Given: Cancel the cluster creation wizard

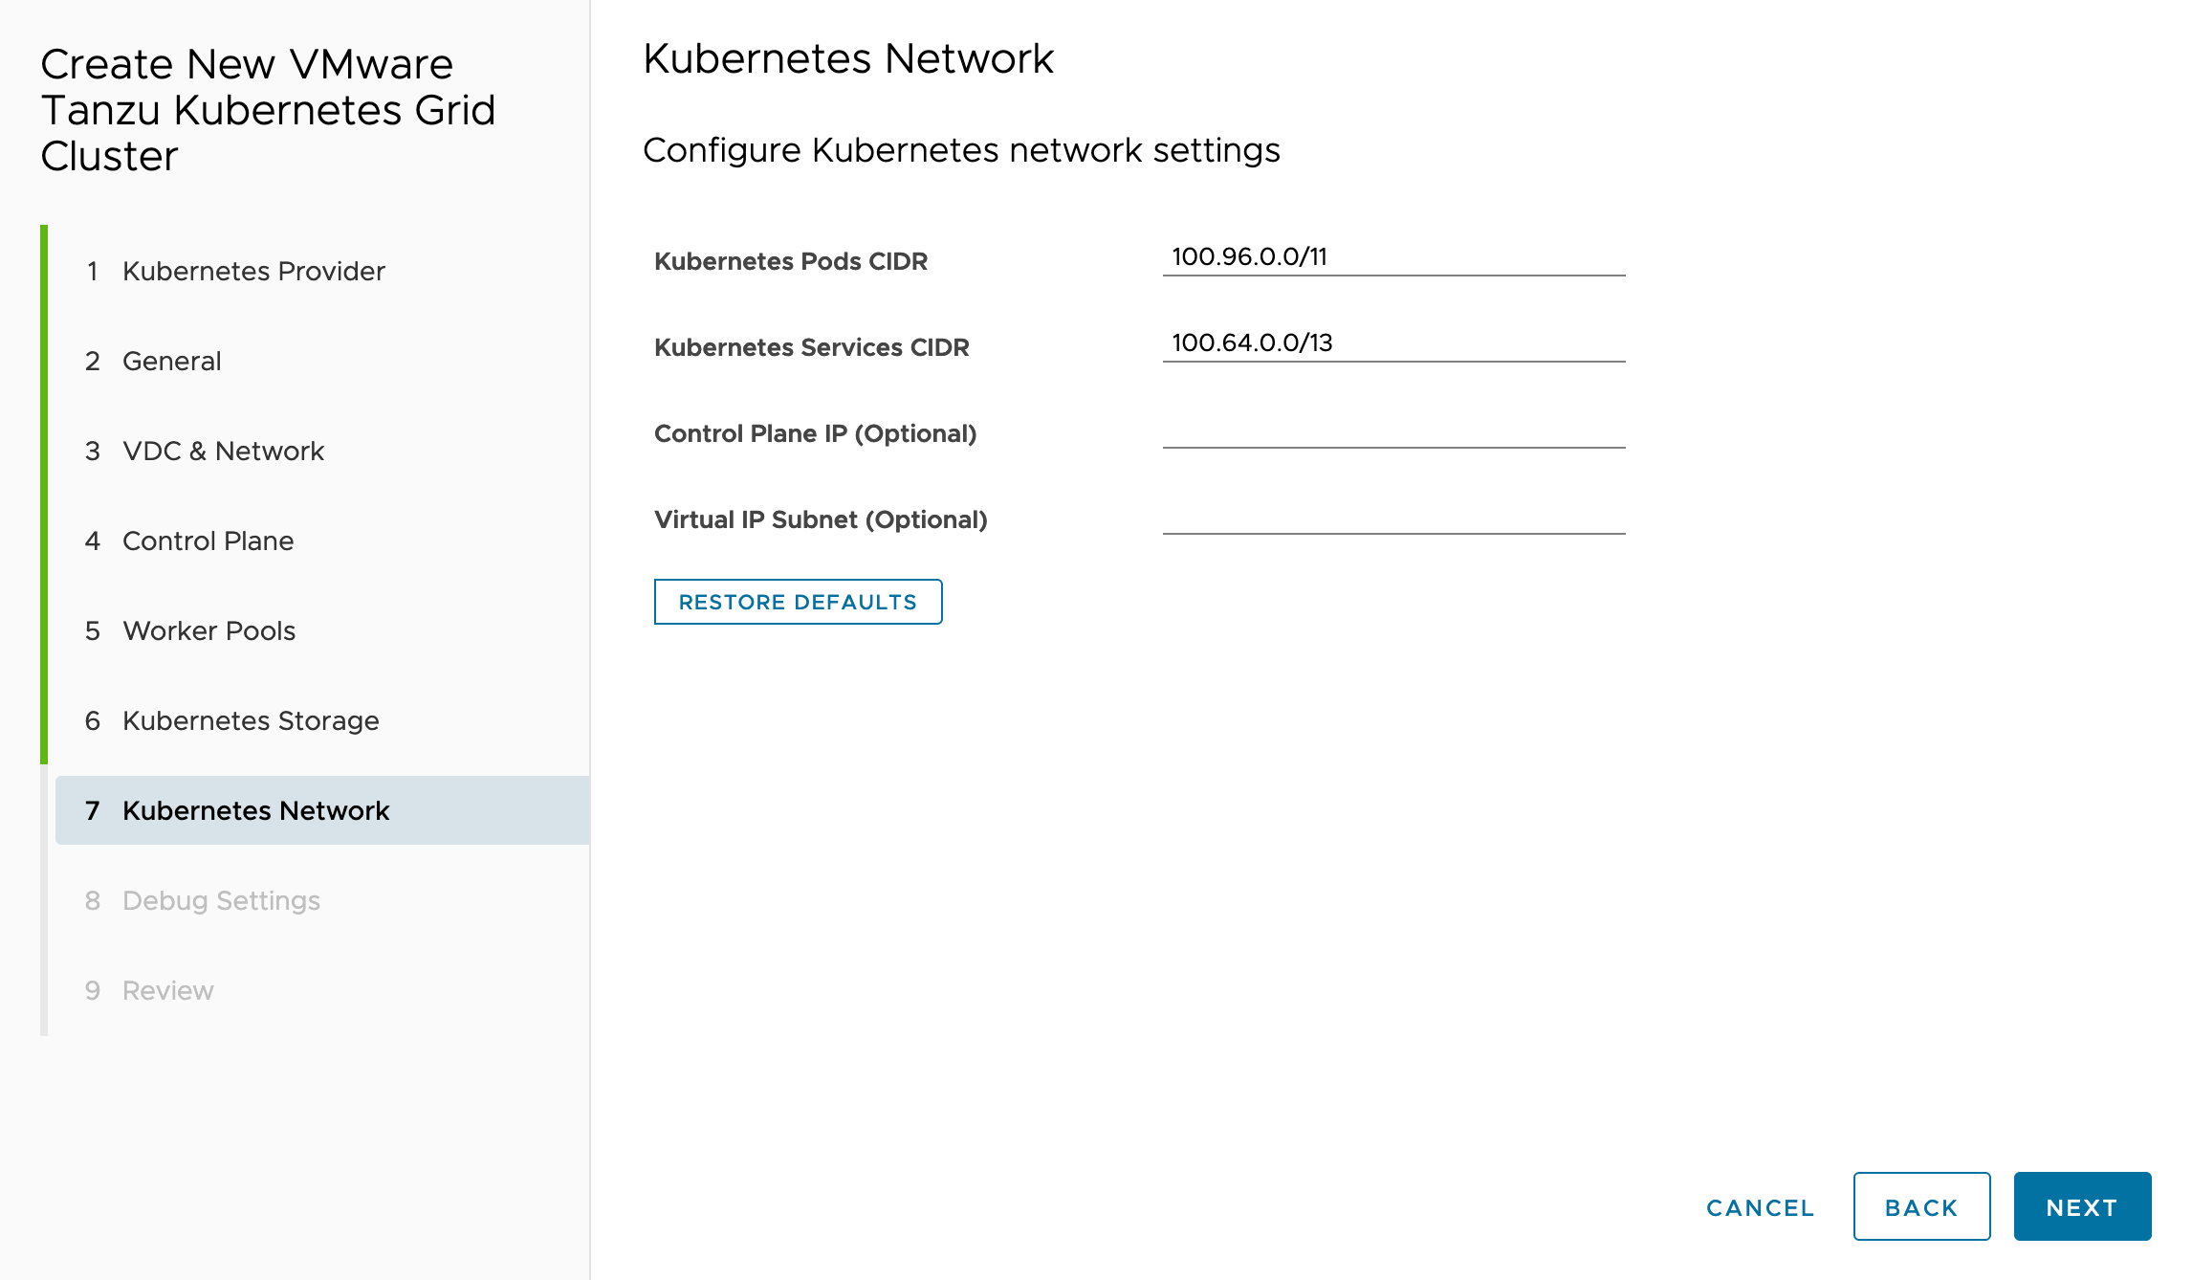Looking at the screenshot, I should pyautogui.click(x=1760, y=1207).
